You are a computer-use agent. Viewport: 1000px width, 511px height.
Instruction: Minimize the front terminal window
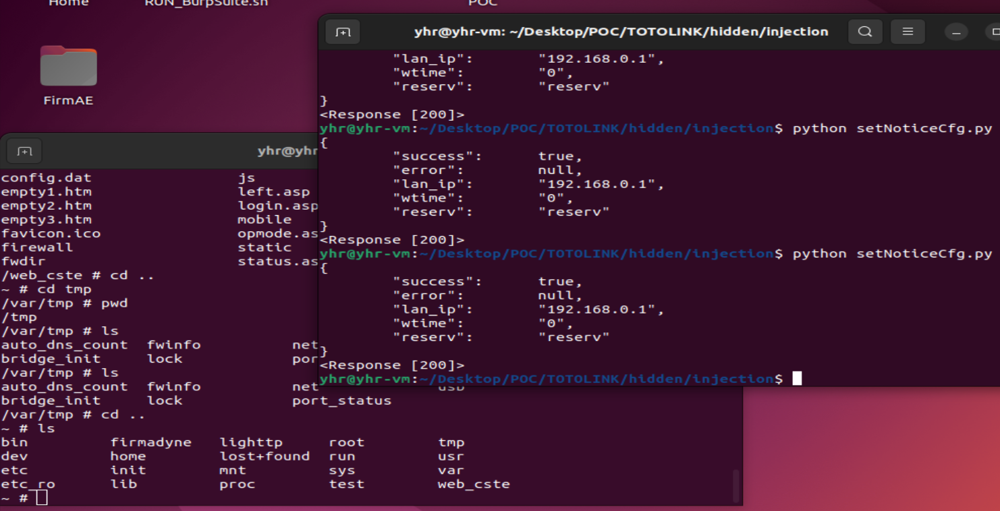coord(955,32)
